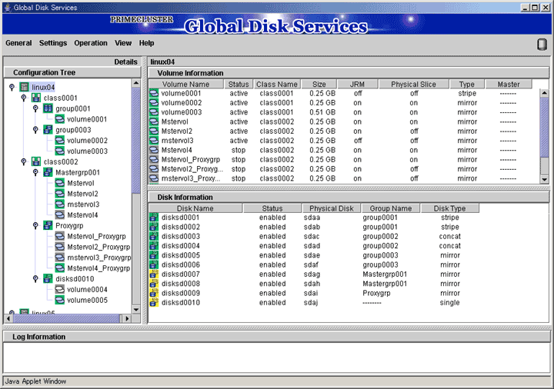
Task: Click the Mstervol4 row icon in Volume Information
Action: tap(154, 150)
